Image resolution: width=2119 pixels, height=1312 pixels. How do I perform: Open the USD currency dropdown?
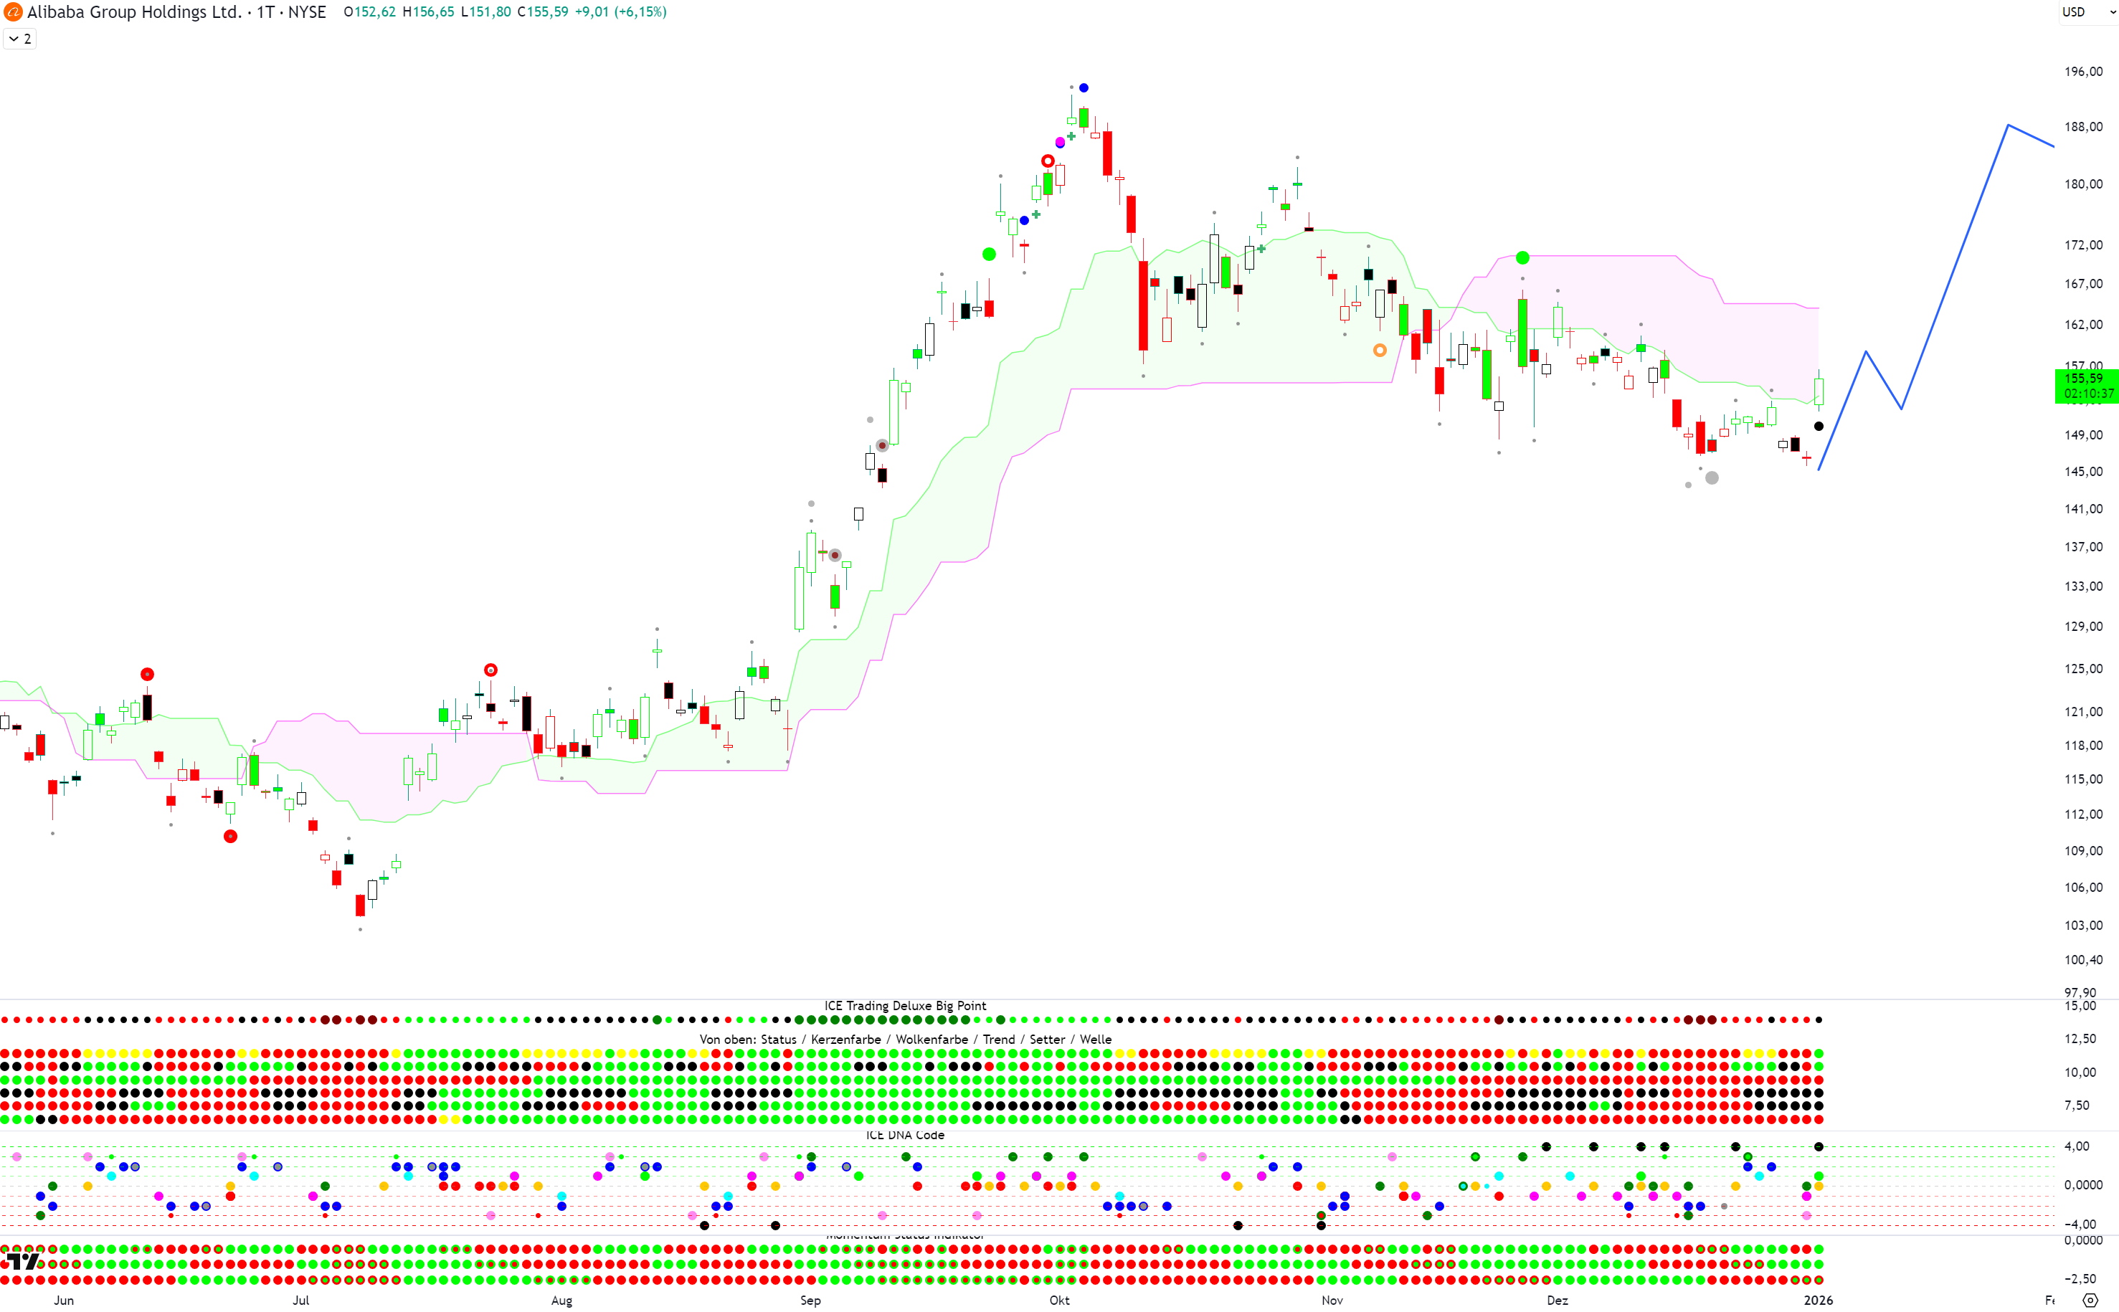pos(2074,12)
